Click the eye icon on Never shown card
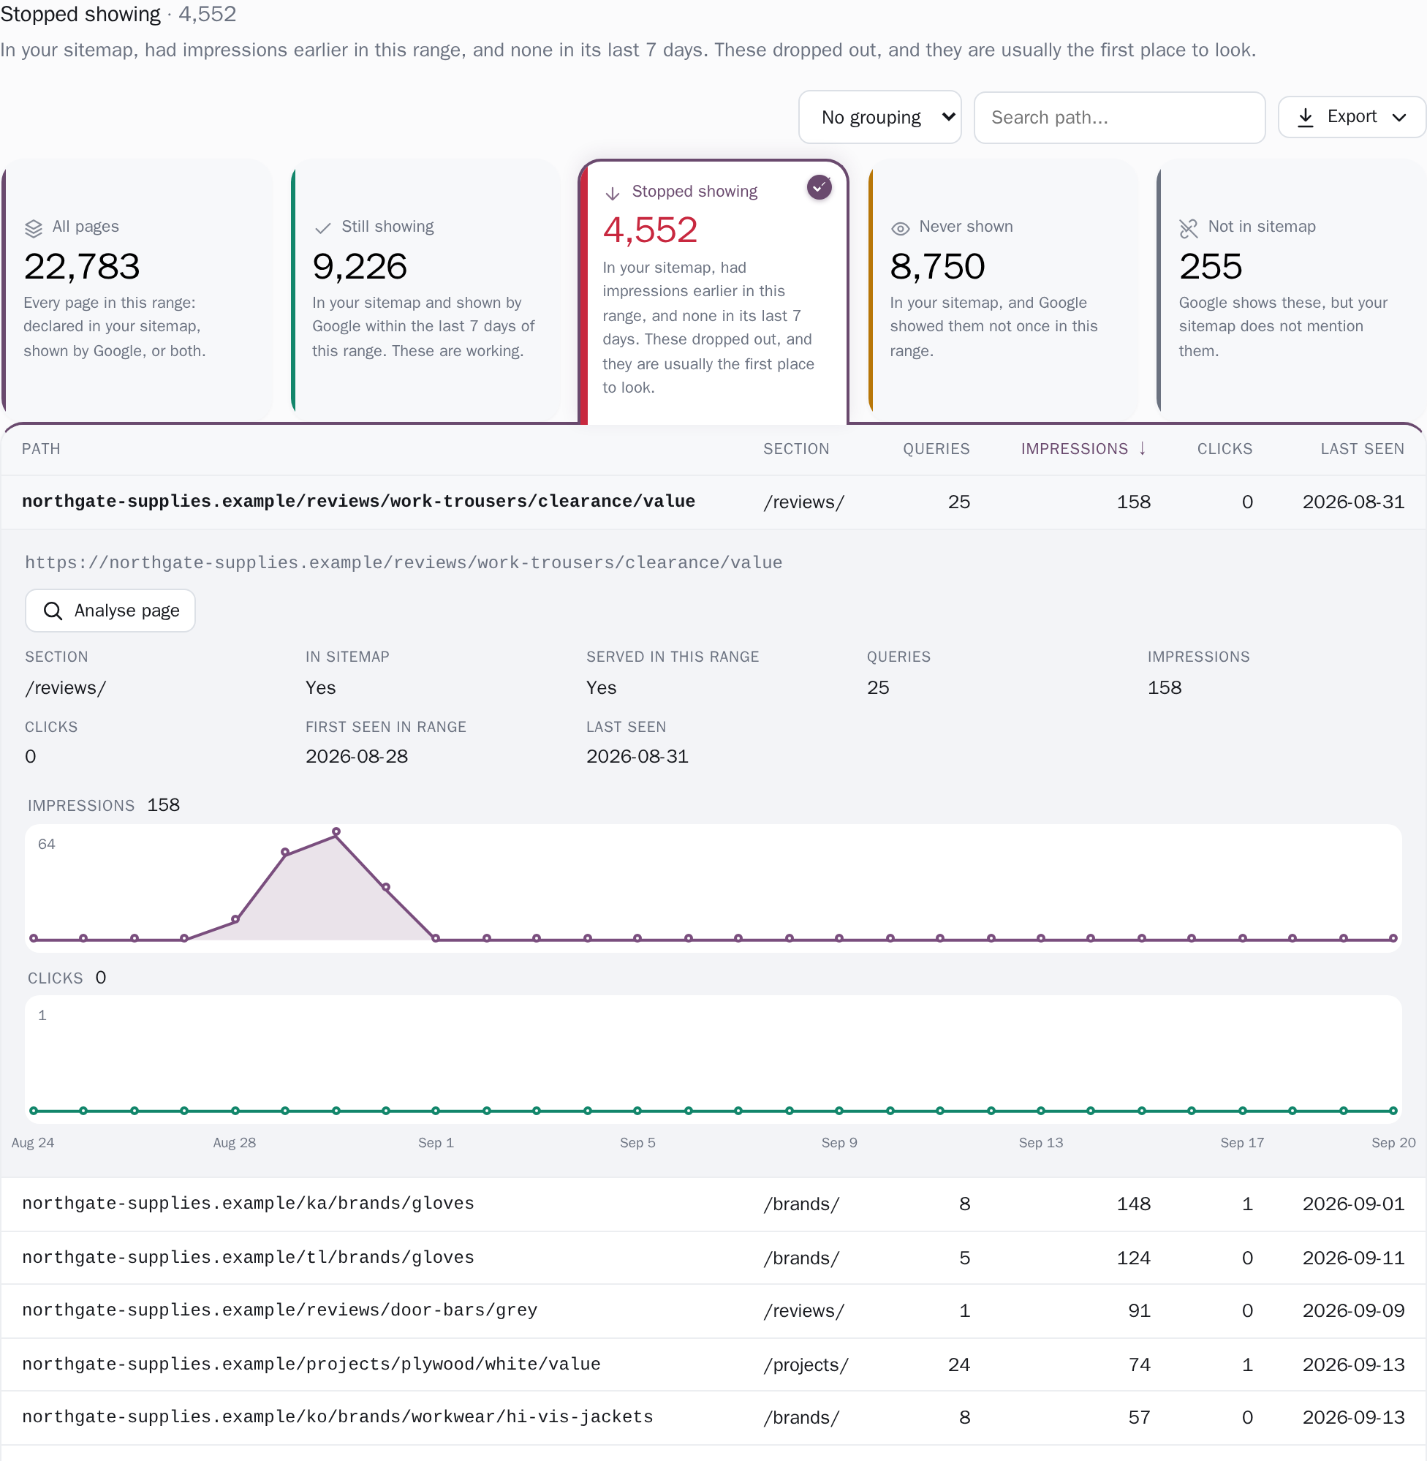 point(900,228)
